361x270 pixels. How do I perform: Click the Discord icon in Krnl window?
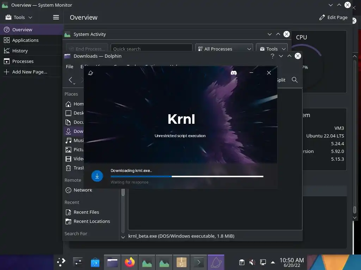click(x=234, y=73)
